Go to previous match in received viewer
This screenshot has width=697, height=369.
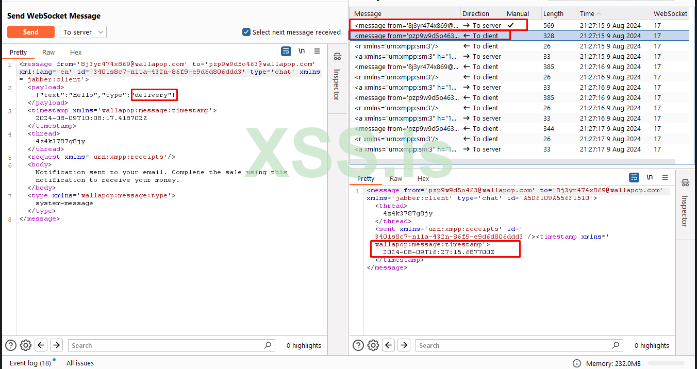point(389,345)
